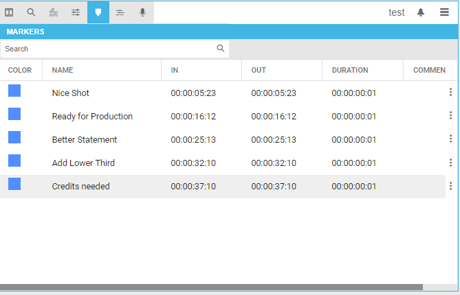Open options menu for Better Statement marker
Viewport: 460px width, 295px height.
tap(450, 139)
